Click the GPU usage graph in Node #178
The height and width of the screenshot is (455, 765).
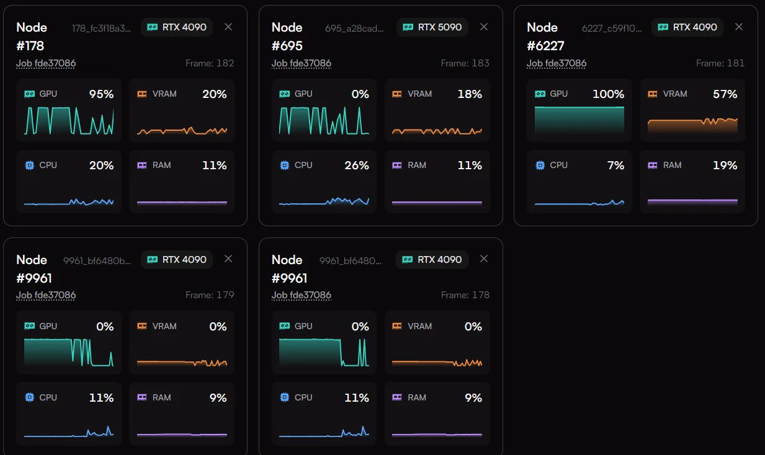pos(69,121)
